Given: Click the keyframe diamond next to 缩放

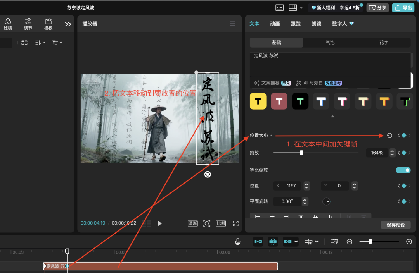Looking at the screenshot, I should pyautogui.click(x=403, y=153).
